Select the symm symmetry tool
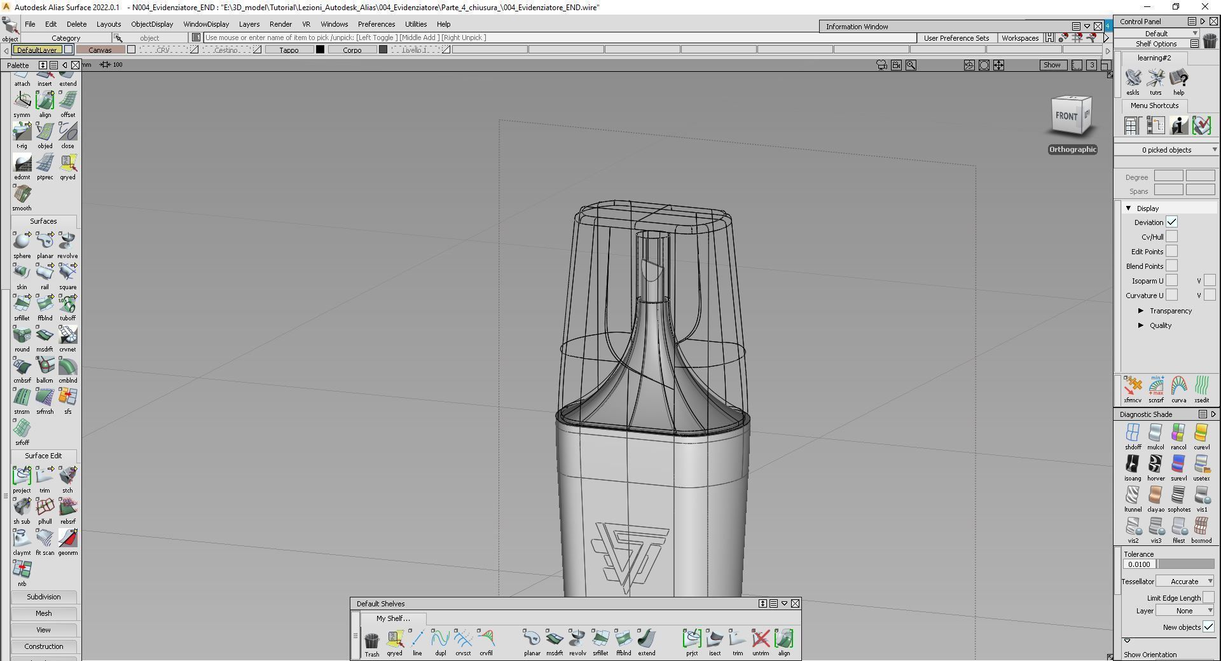This screenshot has height=661, width=1221. (22, 100)
